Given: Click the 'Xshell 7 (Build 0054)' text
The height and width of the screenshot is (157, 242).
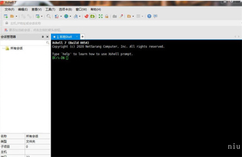Looking at the screenshot, I should tap(71, 43).
